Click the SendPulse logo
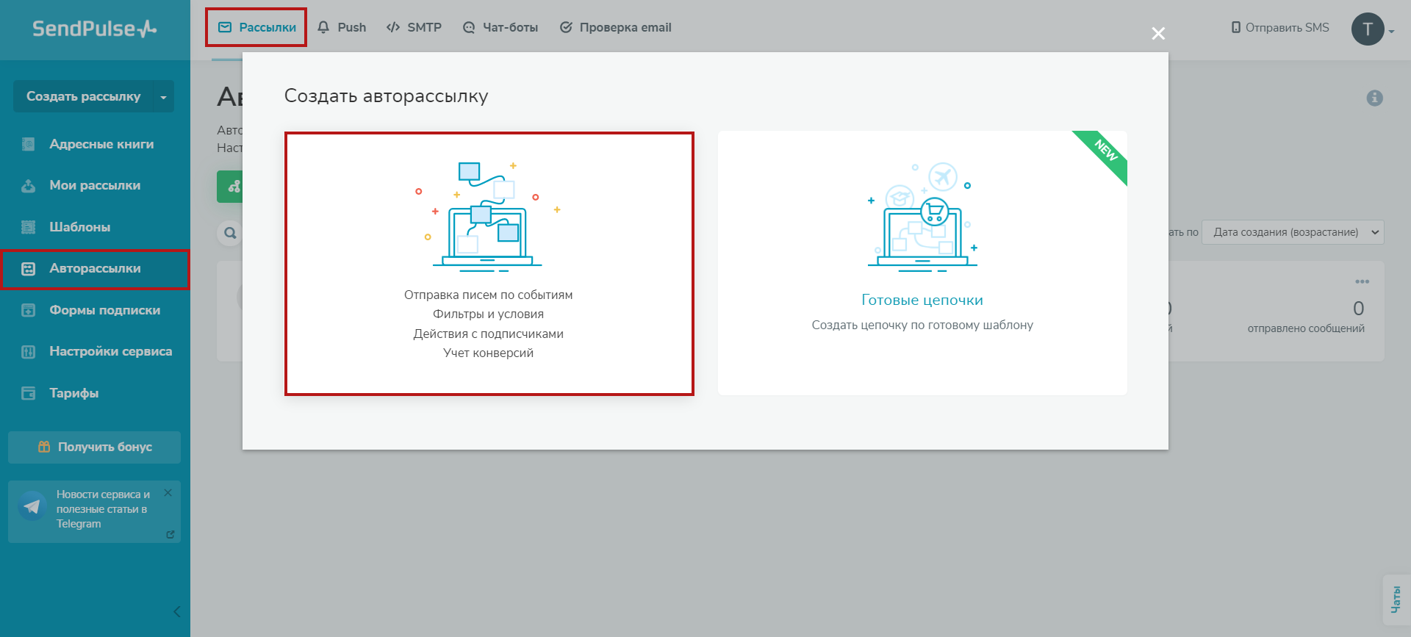This screenshot has height=637, width=1411. pos(94,29)
